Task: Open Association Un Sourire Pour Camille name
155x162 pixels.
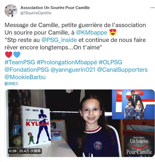Action: (x=55, y=8)
